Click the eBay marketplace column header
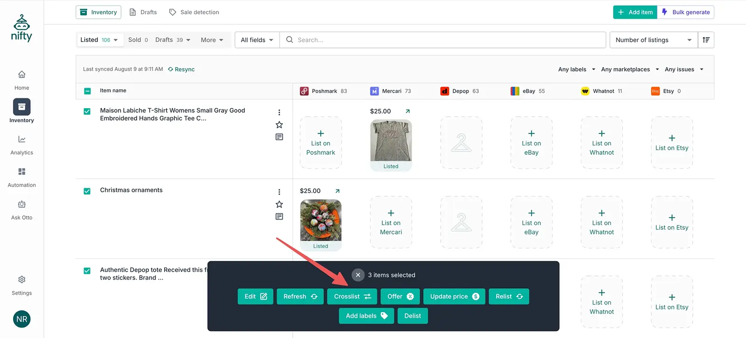Viewport: 746px width, 338px height. coord(528,91)
